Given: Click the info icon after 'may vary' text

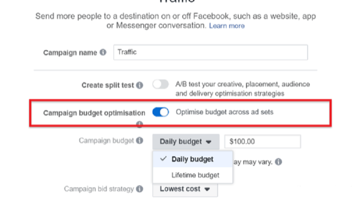Looking at the screenshot, I should click(x=278, y=162).
